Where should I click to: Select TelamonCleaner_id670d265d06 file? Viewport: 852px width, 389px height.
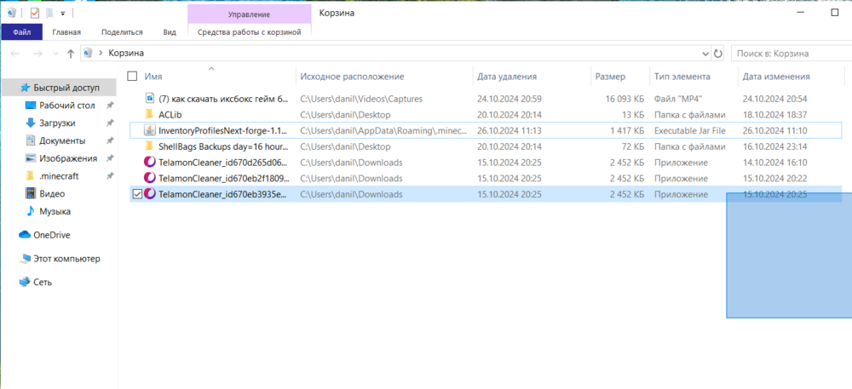tap(486, 163)
